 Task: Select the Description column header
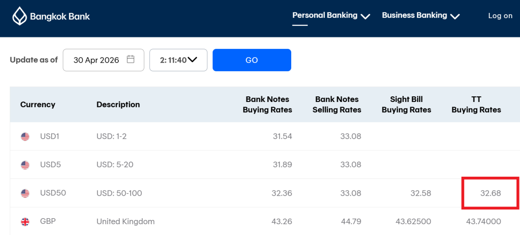[118, 105]
